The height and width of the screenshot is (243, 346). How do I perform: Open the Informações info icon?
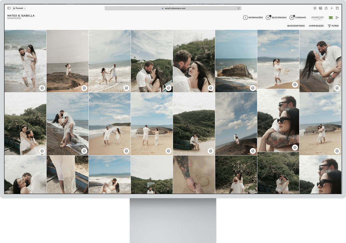click(245, 17)
